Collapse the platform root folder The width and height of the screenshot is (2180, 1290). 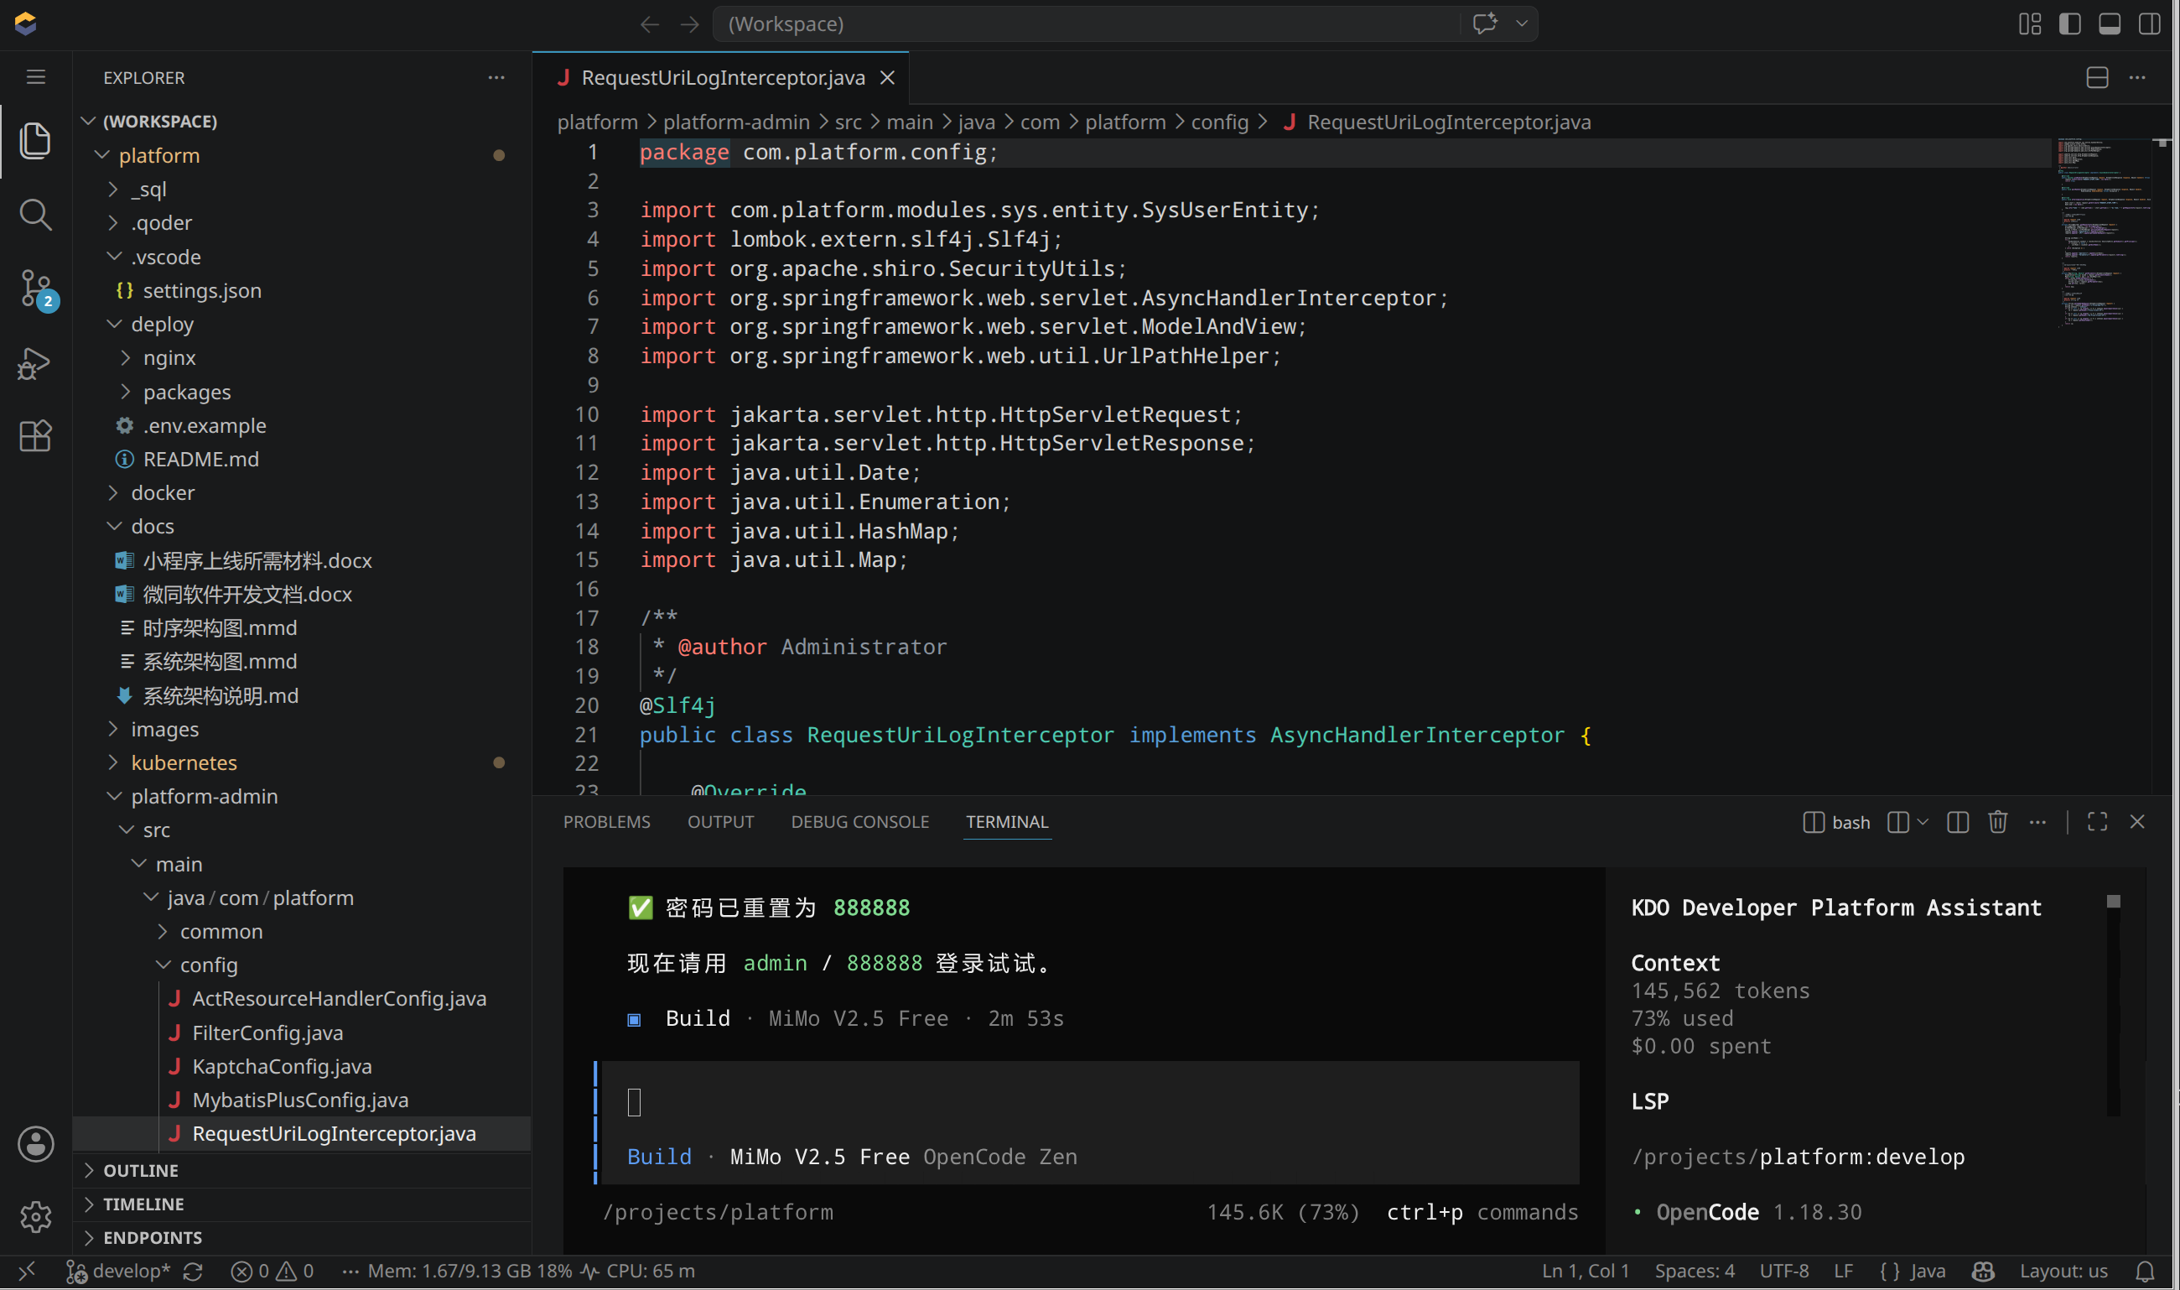click(302, 154)
